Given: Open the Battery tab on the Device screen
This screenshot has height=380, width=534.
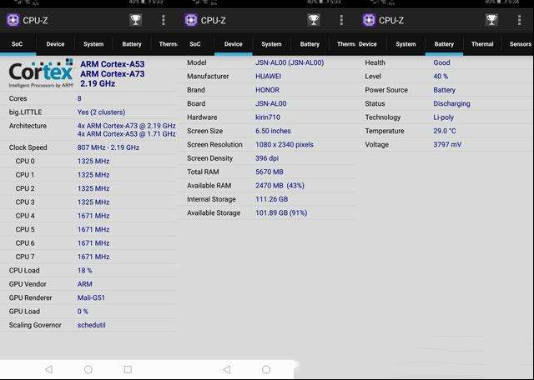Looking at the screenshot, I should pyautogui.click(x=310, y=44).
